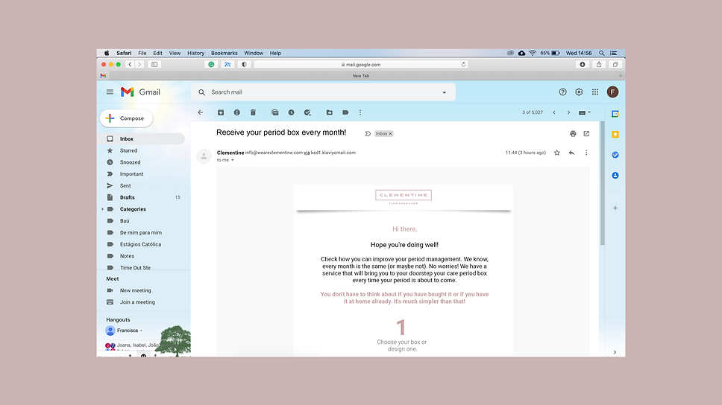Report this email as spam
Image resolution: width=722 pixels, height=405 pixels.
click(x=236, y=112)
